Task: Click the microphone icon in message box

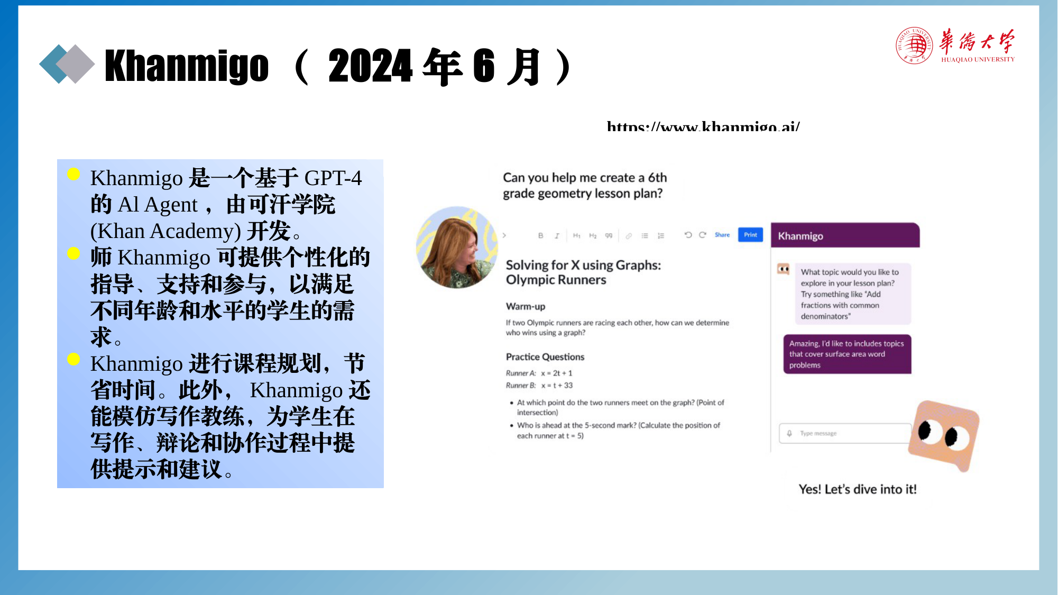Action: point(789,433)
